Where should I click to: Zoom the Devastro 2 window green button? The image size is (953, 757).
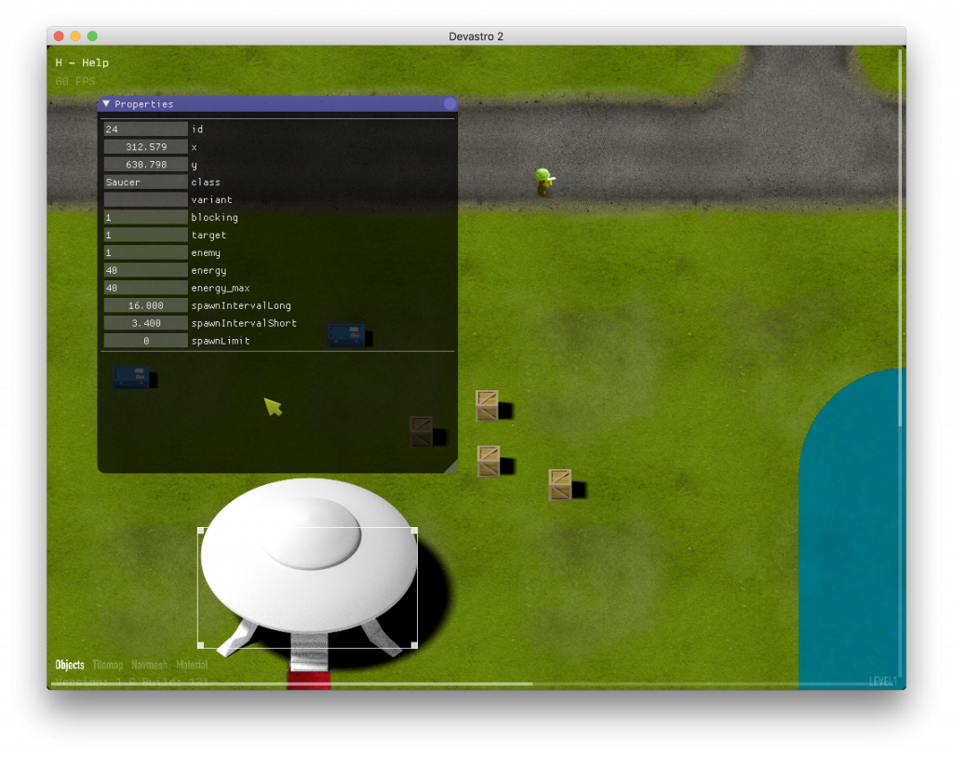pos(92,36)
